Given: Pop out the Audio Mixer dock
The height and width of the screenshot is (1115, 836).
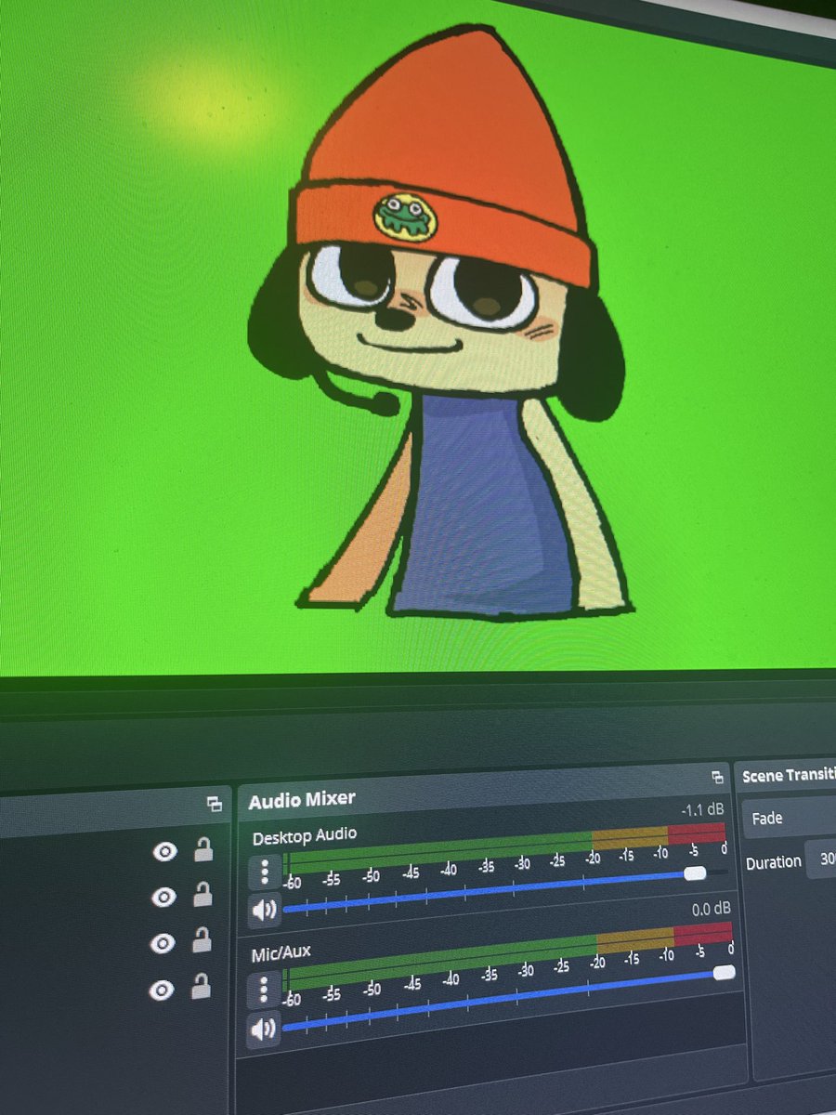Looking at the screenshot, I should pyautogui.click(x=716, y=777).
